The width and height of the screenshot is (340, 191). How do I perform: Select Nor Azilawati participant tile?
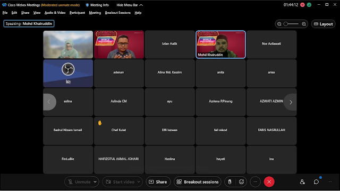(271, 44)
